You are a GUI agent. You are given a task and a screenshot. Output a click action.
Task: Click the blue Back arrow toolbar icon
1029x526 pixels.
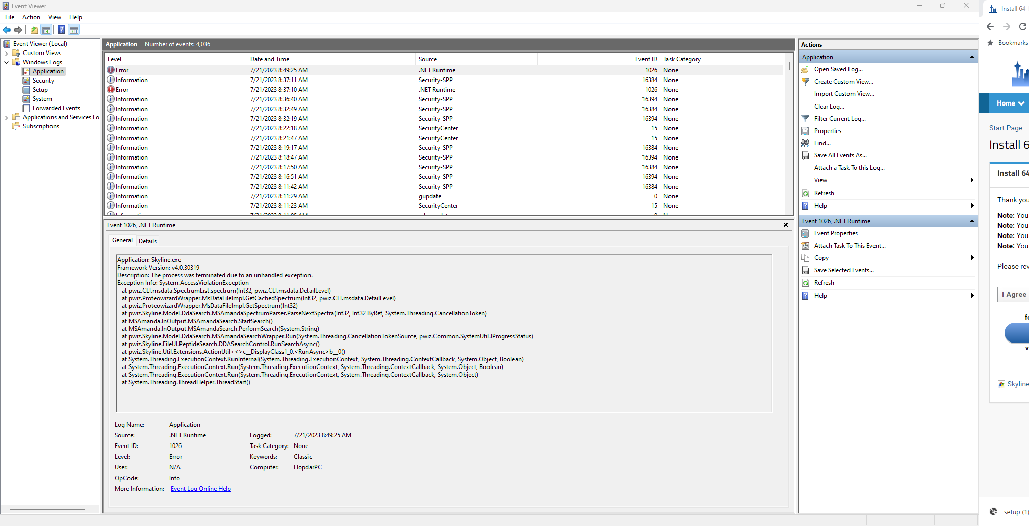click(7, 30)
